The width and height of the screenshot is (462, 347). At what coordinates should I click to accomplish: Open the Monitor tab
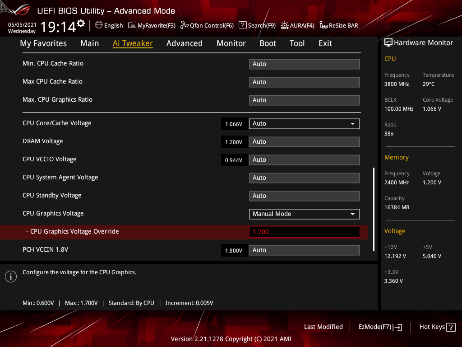coord(231,43)
